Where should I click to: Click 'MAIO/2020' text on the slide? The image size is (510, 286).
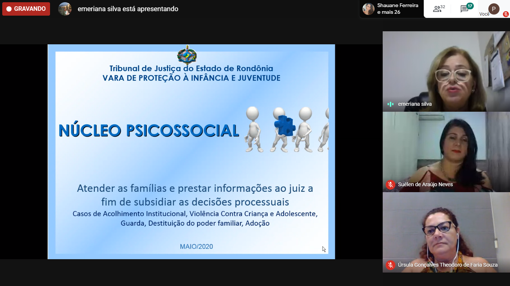(196, 247)
